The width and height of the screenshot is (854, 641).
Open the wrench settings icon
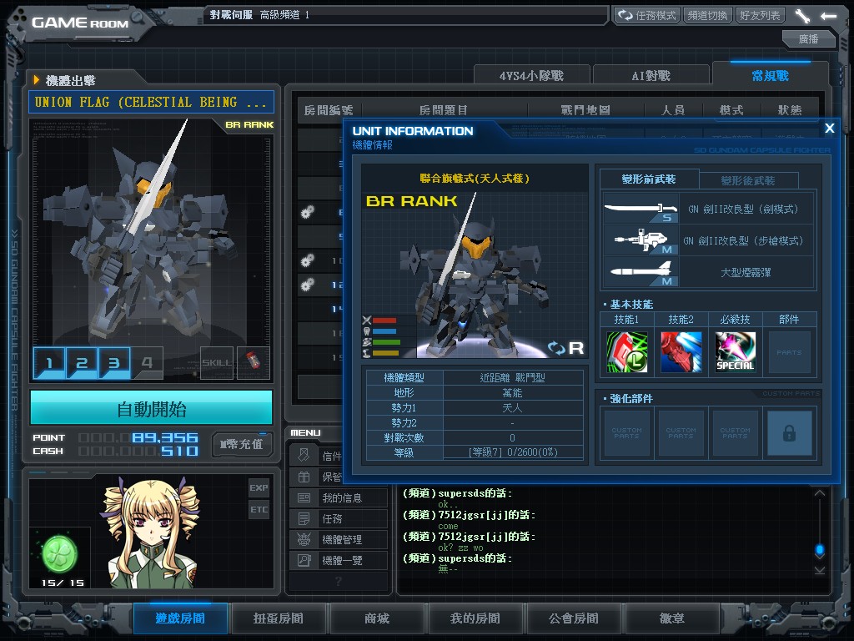802,16
